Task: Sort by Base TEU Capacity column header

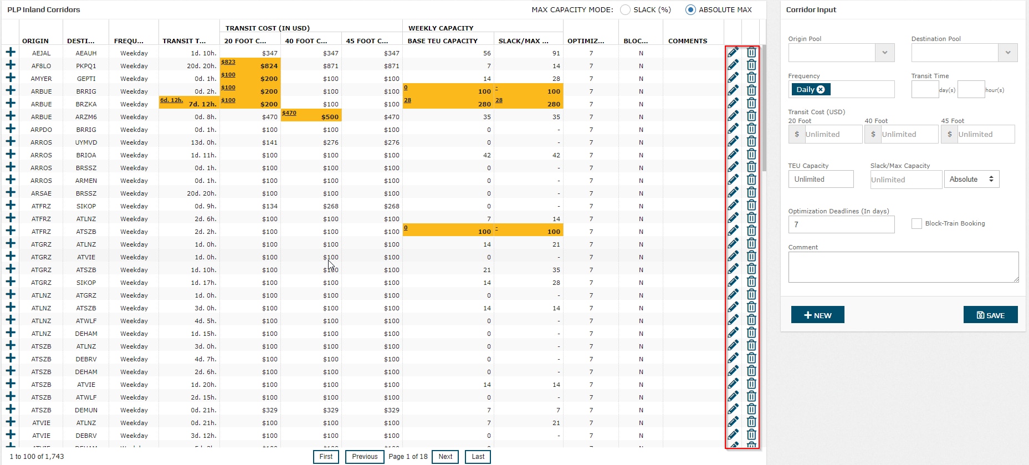Action: [x=442, y=41]
